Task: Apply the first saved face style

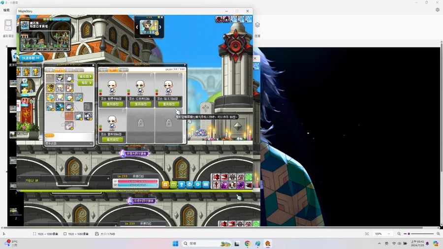Action: coord(112,104)
